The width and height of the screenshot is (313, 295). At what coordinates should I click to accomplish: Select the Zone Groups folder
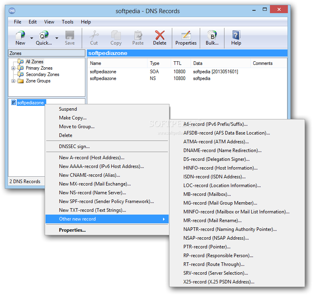click(38, 81)
